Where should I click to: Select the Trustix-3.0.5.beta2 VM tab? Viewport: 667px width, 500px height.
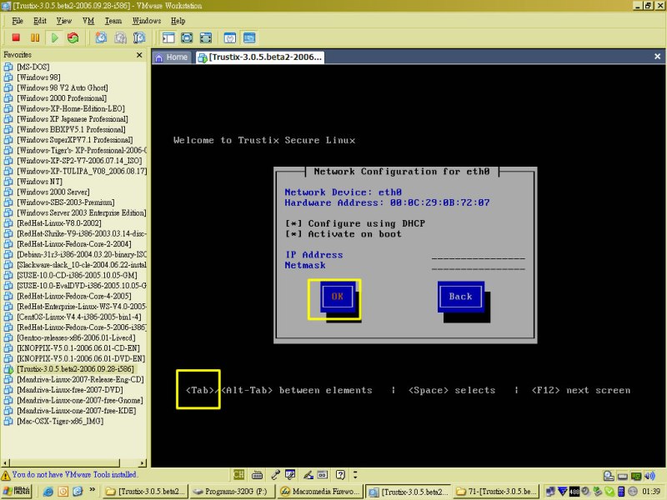point(260,57)
